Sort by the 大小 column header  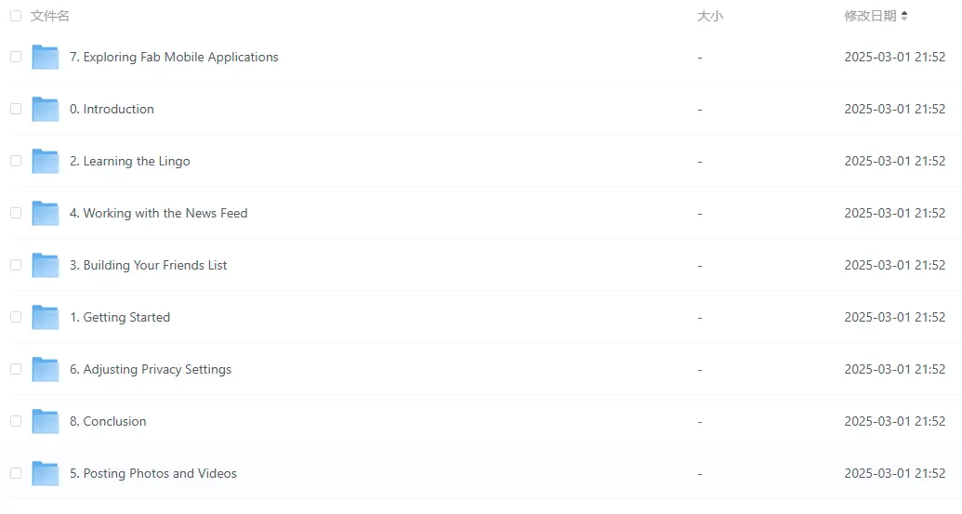pyautogui.click(x=710, y=16)
